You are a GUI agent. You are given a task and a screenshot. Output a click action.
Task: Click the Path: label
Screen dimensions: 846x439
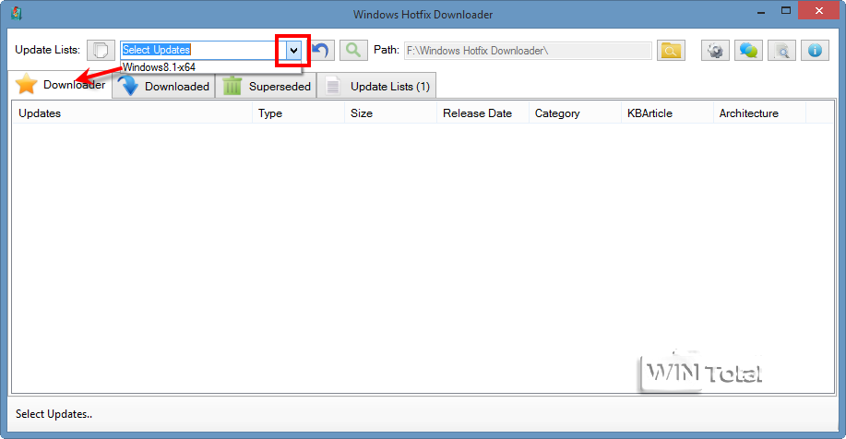(387, 50)
